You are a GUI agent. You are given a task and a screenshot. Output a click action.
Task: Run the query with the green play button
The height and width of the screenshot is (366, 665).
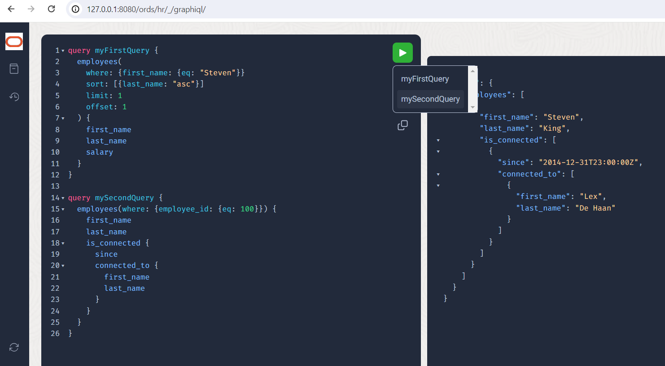[402, 52]
